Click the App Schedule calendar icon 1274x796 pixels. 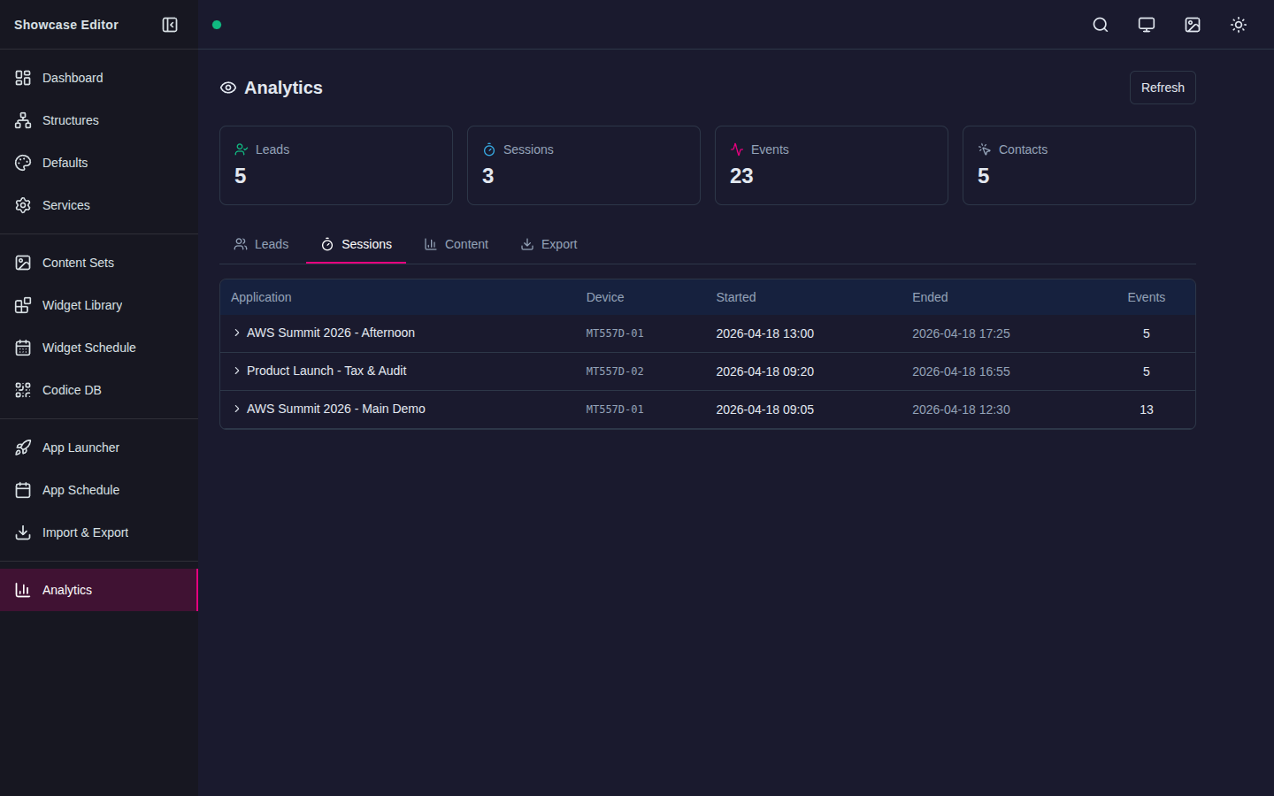click(23, 490)
